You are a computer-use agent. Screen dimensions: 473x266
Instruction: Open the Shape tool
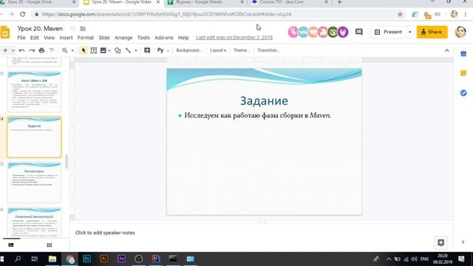(118, 50)
